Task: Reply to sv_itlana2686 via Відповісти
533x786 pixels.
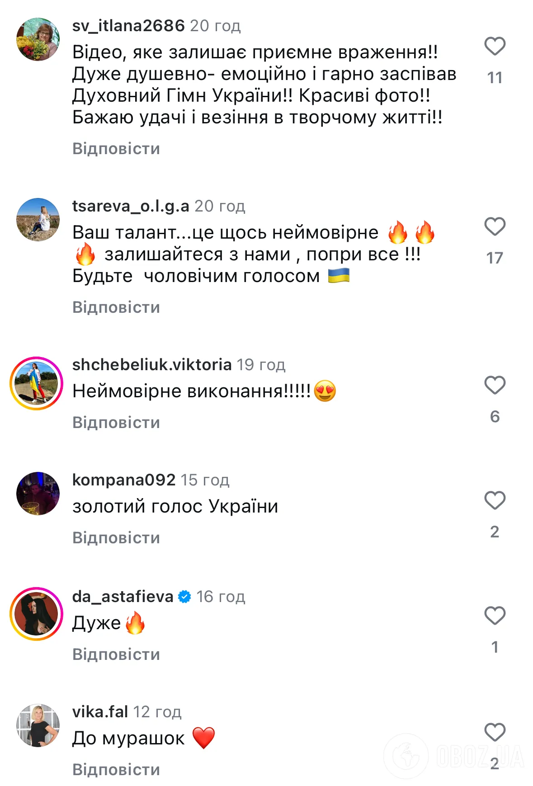Action: click(116, 149)
